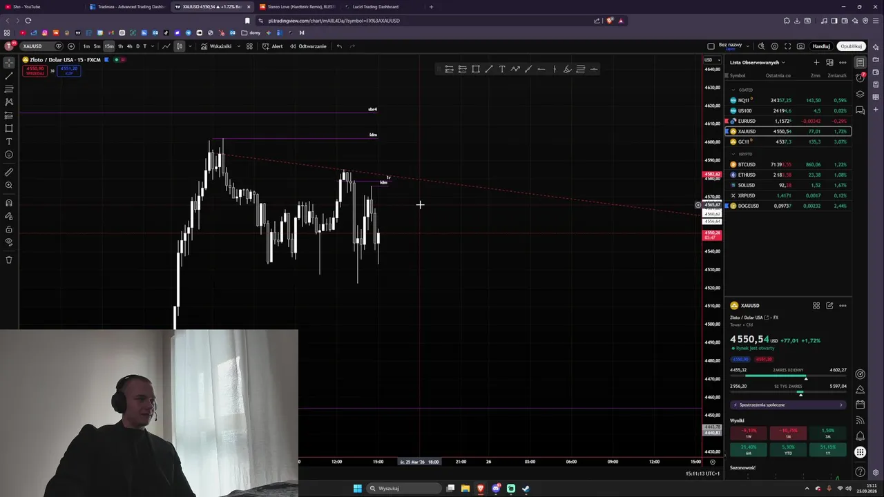Select the text tool in left sidebar
The height and width of the screenshot is (497, 884).
9,142
